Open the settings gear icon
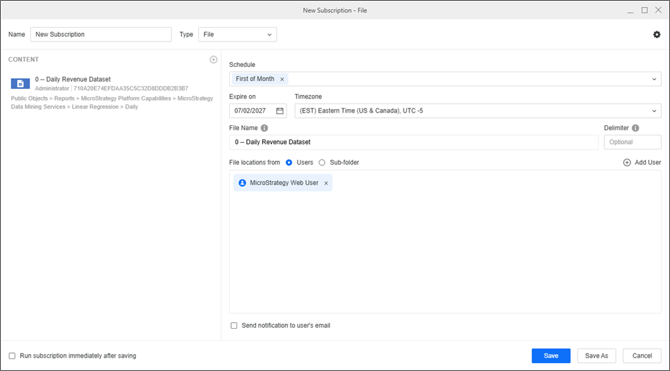Image resolution: width=670 pixels, height=371 pixels. [x=657, y=35]
